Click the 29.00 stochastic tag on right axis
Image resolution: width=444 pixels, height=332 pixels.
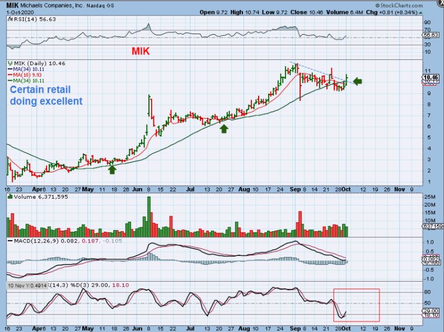click(431, 311)
